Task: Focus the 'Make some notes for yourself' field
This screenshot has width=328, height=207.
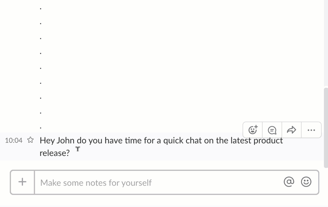Action: point(159,183)
